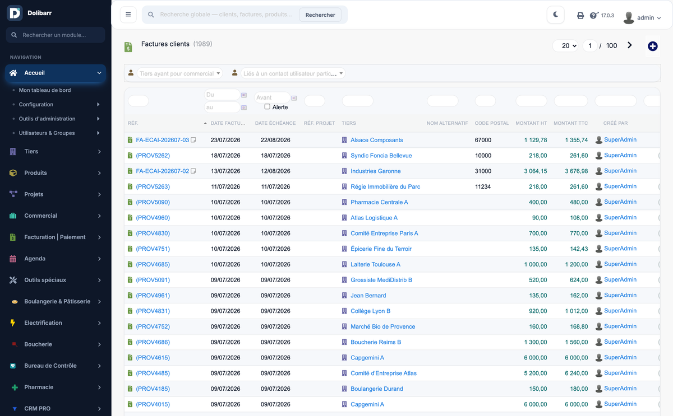Sort by the RÉF. column header

pos(133,123)
